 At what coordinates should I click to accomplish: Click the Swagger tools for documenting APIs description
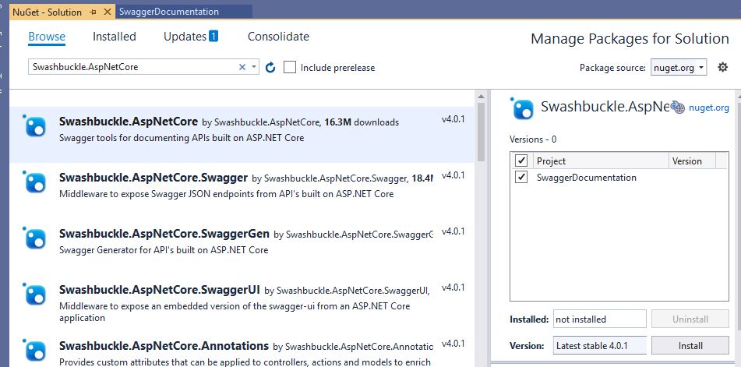click(182, 138)
